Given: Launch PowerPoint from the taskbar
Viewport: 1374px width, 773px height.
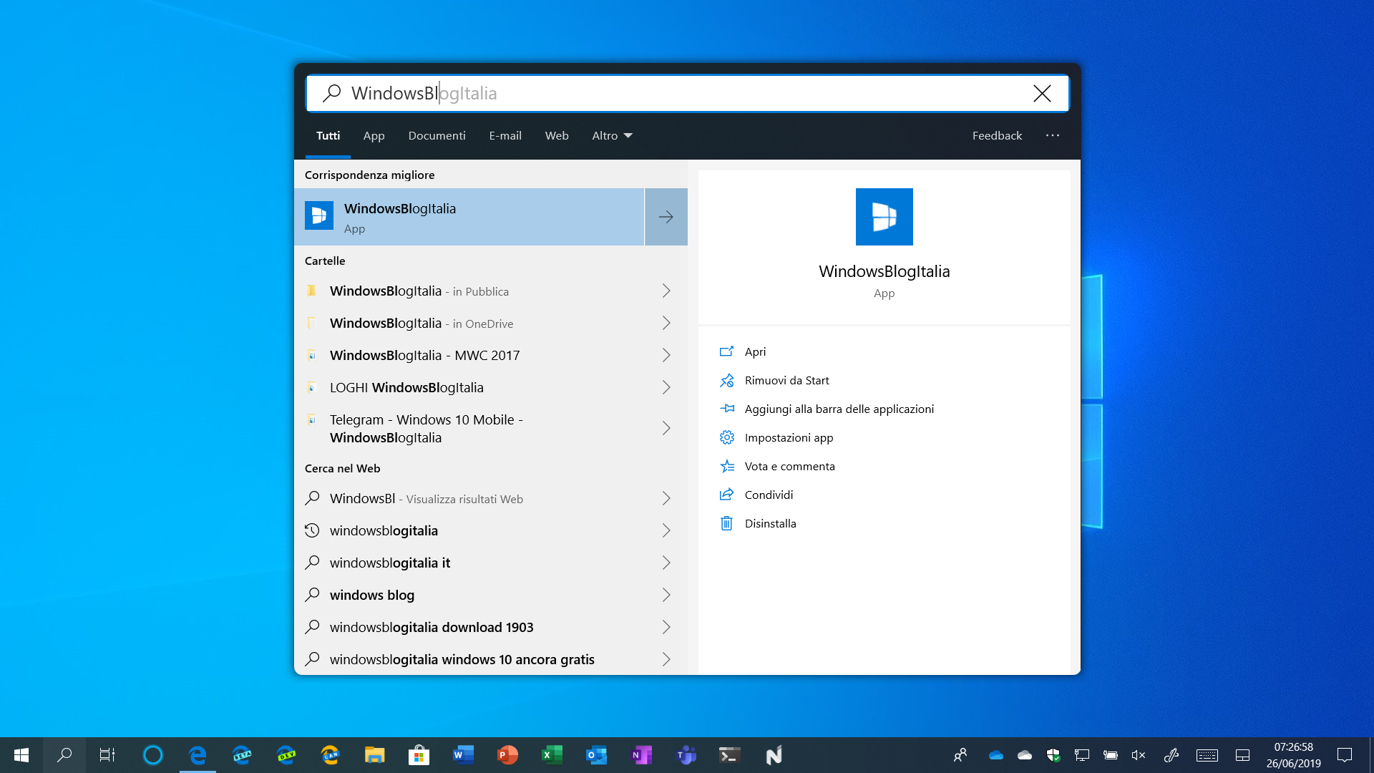Looking at the screenshot, I should coord(507,755).
